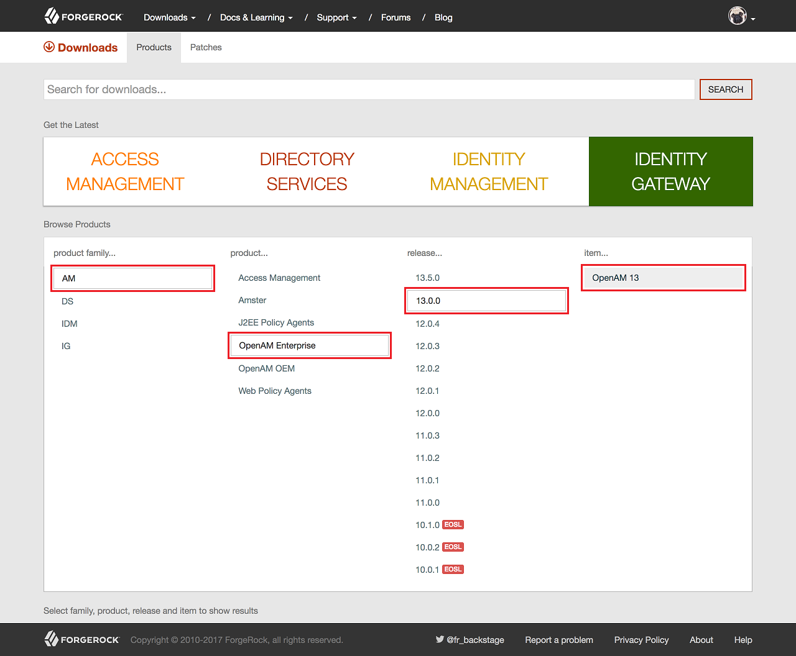Screen dimensions: 796x656
Task: Select AM product family
Action: [133, 278]
